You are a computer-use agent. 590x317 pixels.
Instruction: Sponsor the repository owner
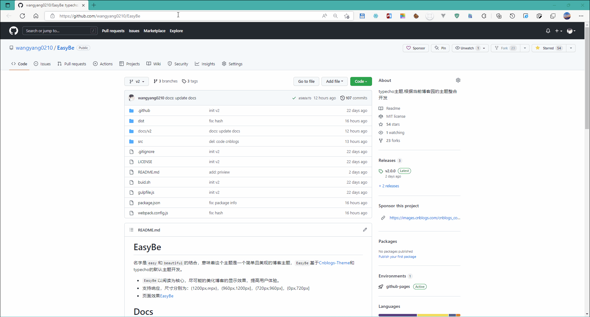click(416, 48)
